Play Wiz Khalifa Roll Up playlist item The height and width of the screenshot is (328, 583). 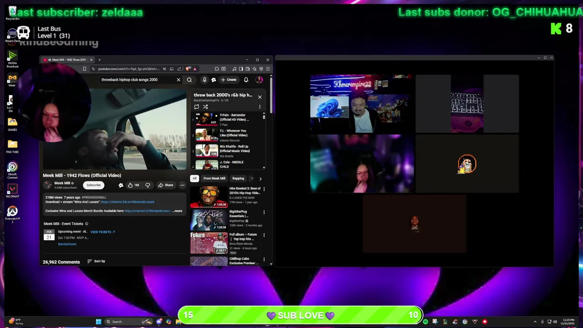click(227, 151)
